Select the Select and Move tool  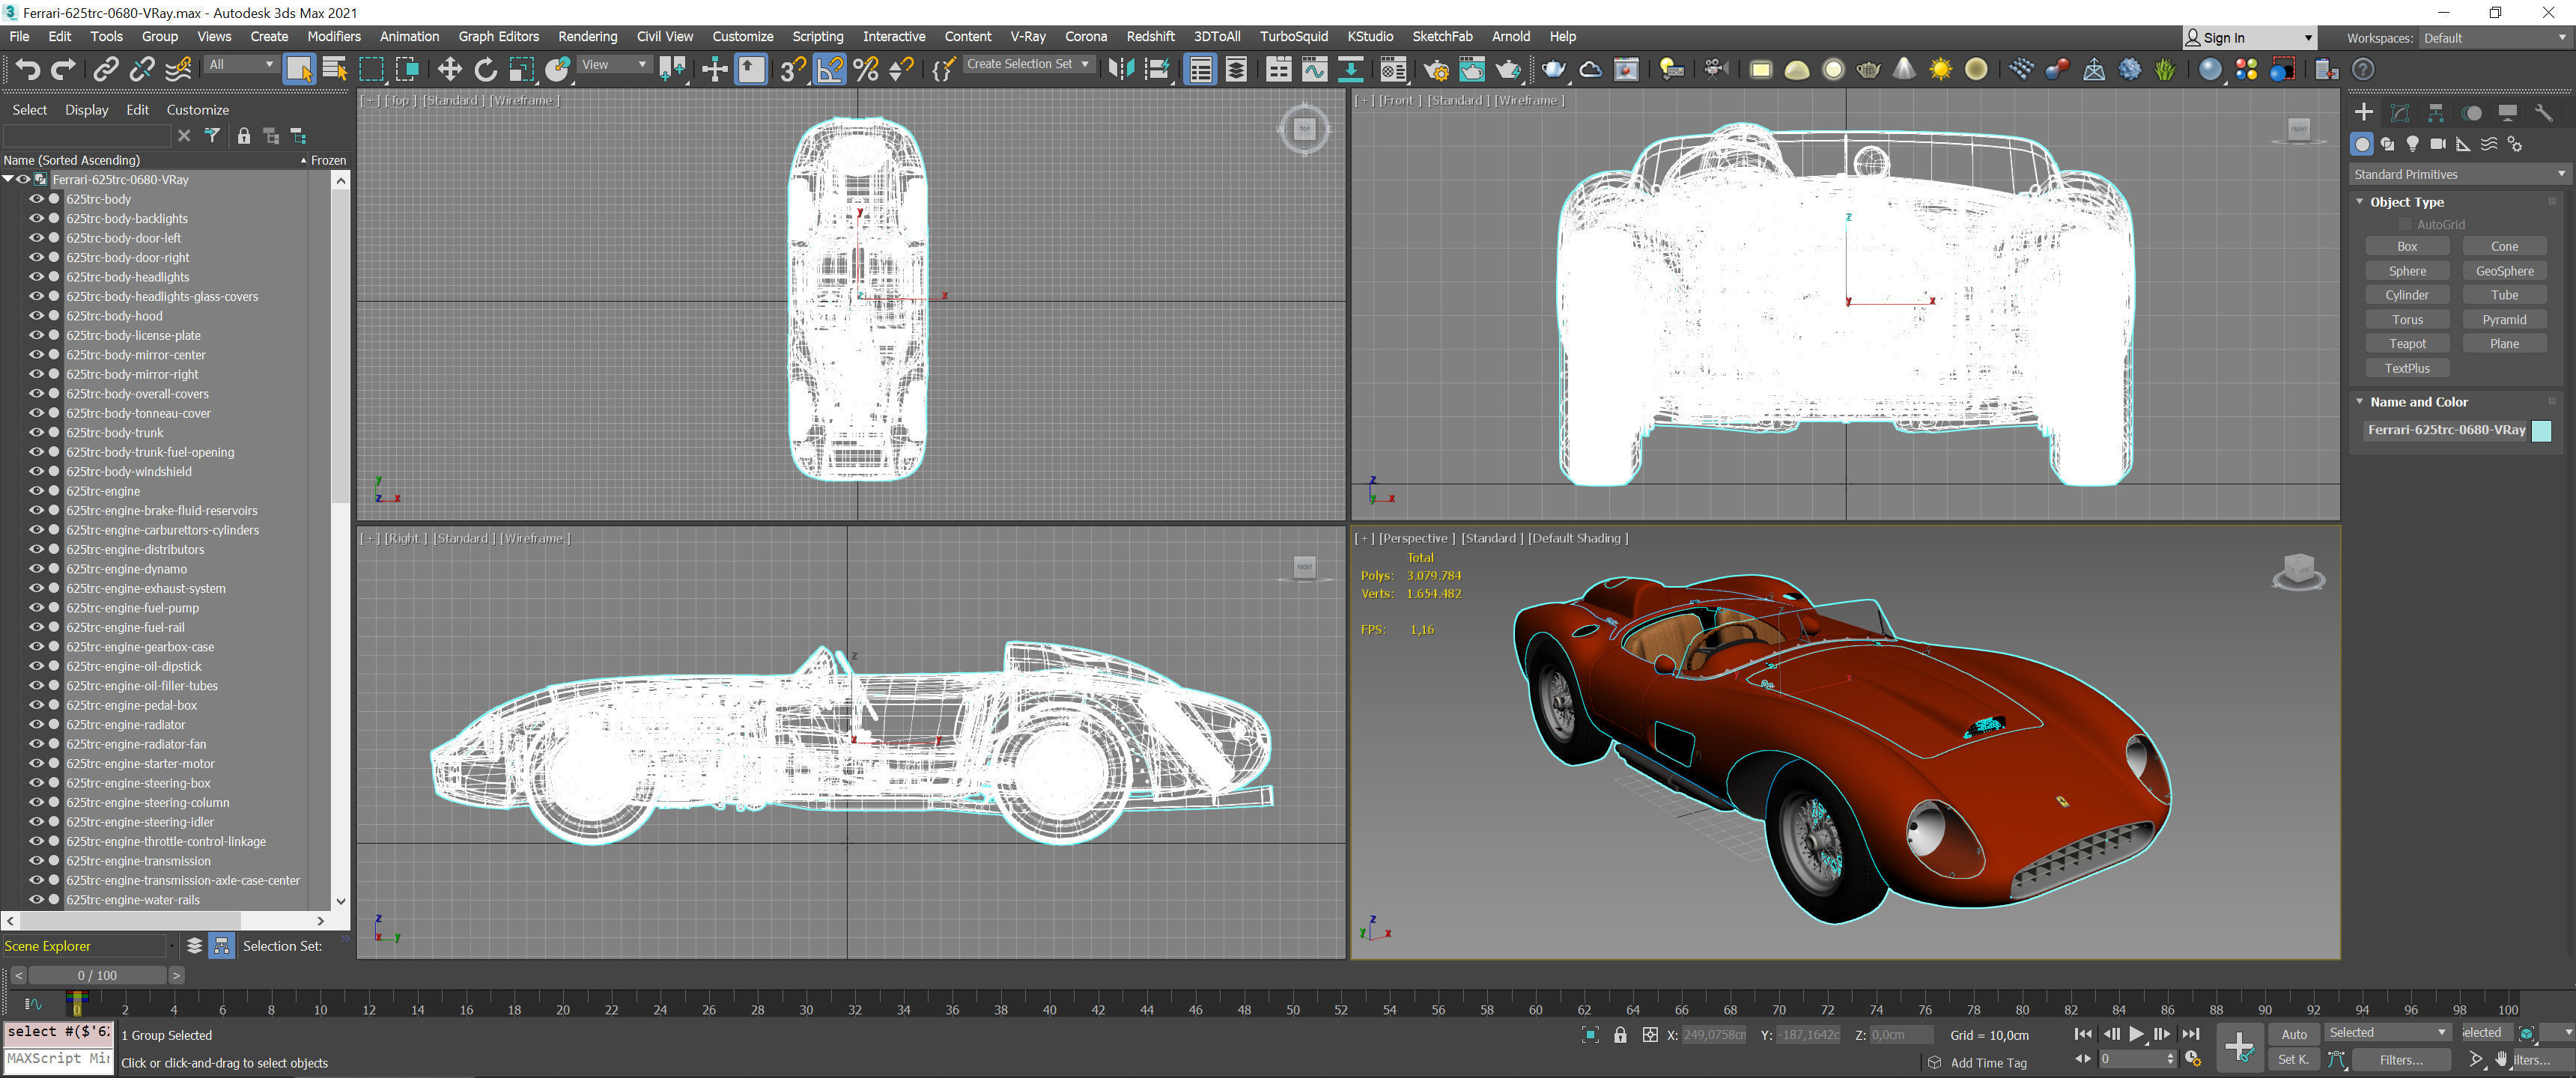click(449, 69)
